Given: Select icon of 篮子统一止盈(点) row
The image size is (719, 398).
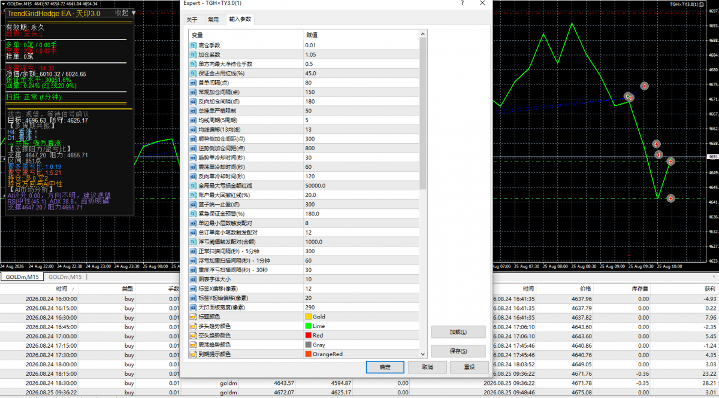Looking at the screenshot, I should [x=193, y=204].
